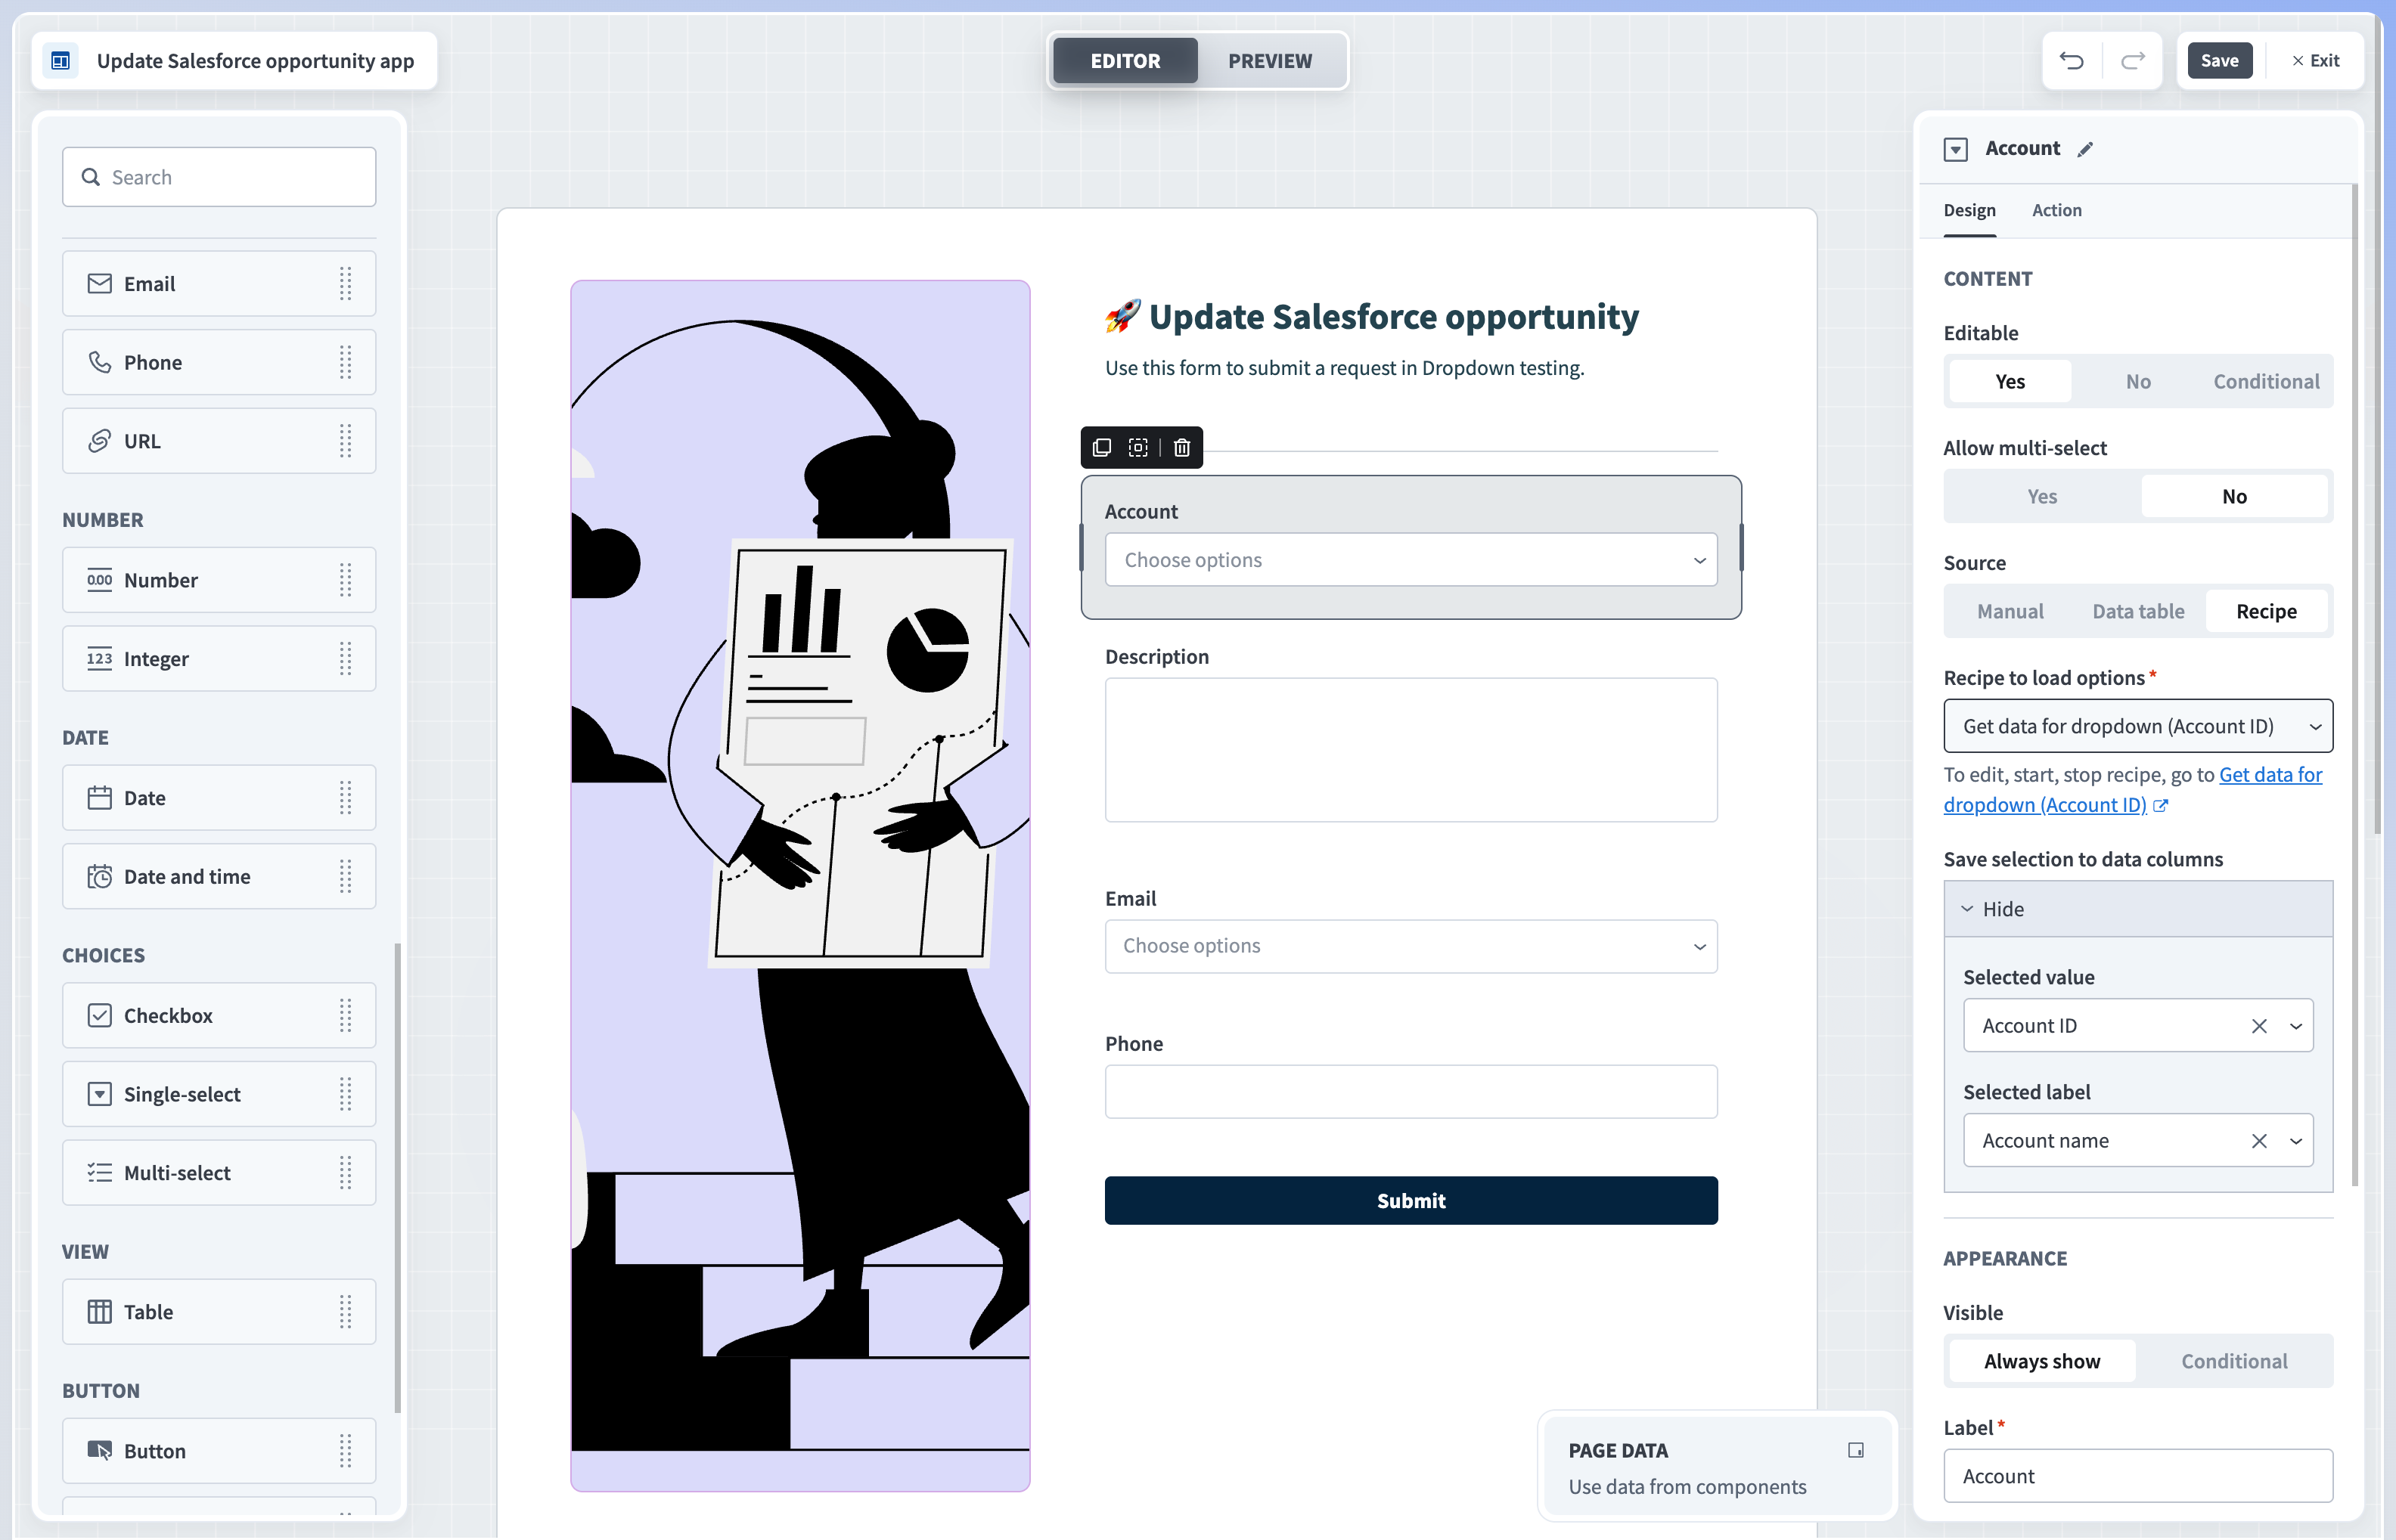Switch to the Design tab

coord(1969,210)
